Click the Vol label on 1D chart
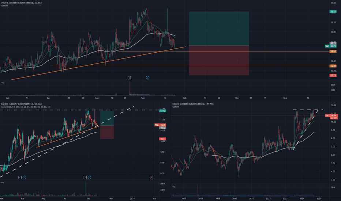341x201 pixels. tap(3, 182)
